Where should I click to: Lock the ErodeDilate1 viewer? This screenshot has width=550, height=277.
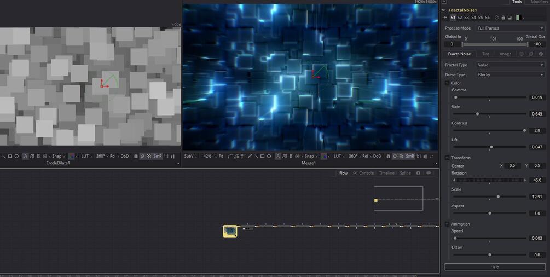(x=136, y=156)
